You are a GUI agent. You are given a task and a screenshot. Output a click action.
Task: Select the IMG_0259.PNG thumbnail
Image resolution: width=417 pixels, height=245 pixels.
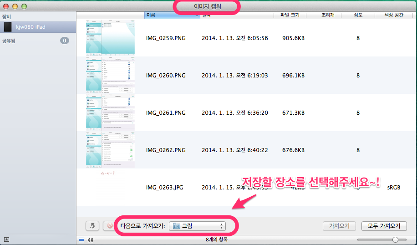[111, 38]
